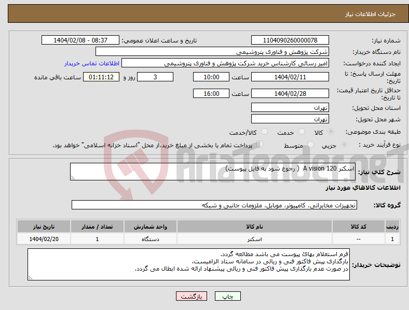Click the واحد شمارش column header
409x310 pixels.
coord(151,227)
